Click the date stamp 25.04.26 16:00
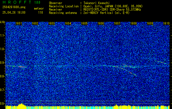The height and width of the screenshot is (109, 172). point(14,13)
